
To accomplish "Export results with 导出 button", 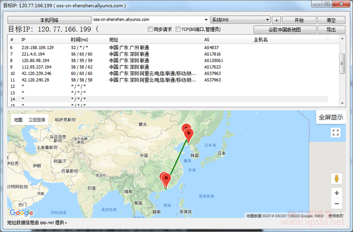I will [331, 30].
